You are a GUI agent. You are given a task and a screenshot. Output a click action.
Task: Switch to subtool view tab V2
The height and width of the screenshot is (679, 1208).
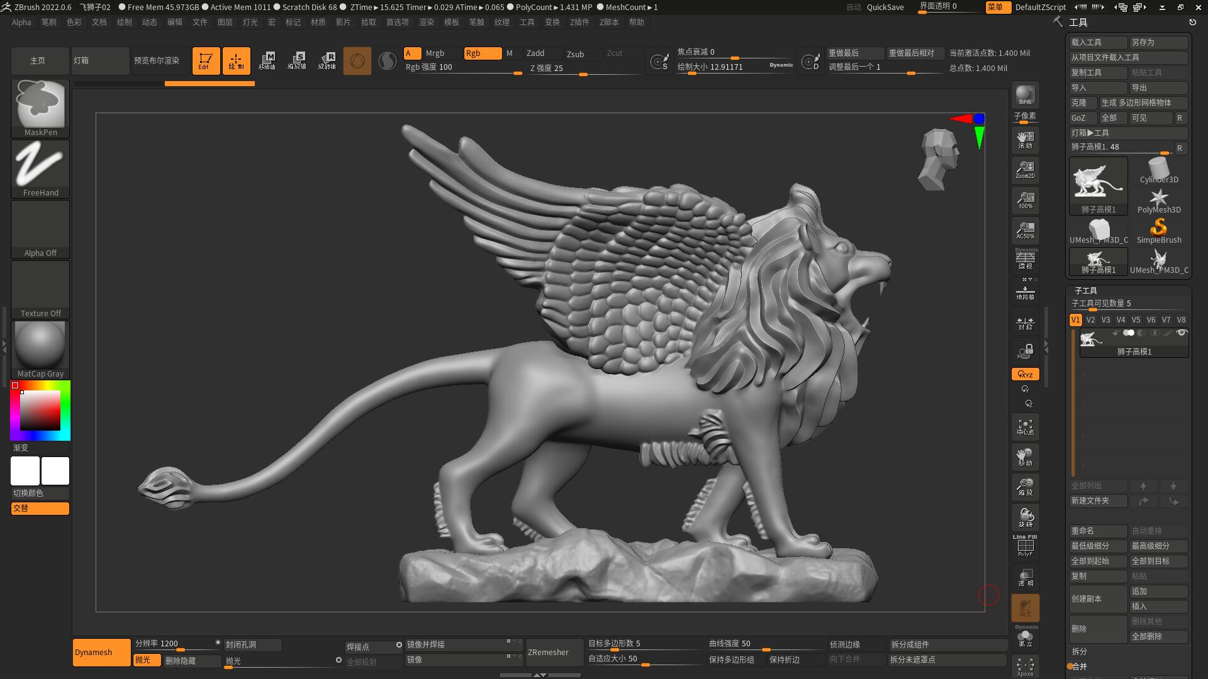point(1090,319)
